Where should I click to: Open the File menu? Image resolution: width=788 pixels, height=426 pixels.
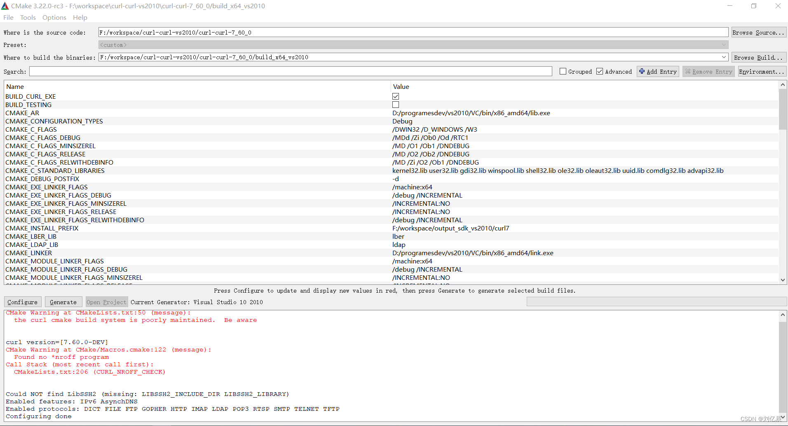click(x=8, y=17)
